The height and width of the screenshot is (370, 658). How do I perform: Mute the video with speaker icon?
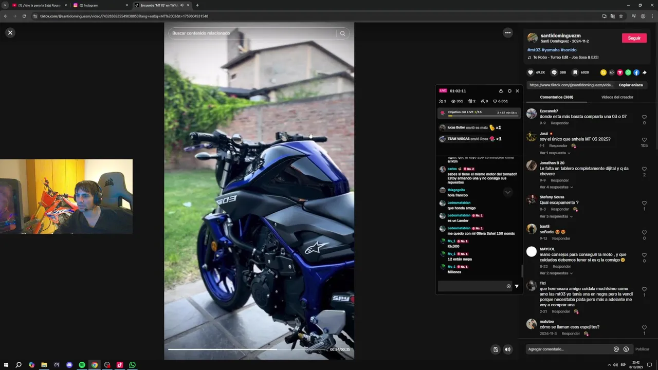click(x=507, y=349)
